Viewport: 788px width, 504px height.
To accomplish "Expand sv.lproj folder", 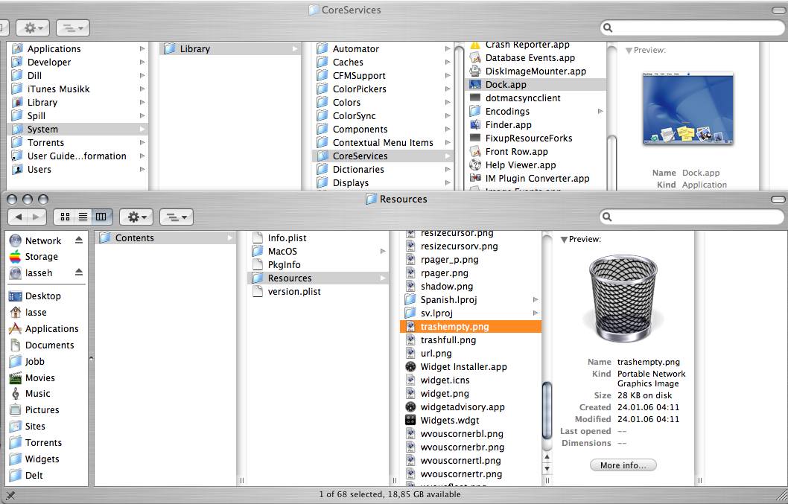I will (x=536, y=313).
